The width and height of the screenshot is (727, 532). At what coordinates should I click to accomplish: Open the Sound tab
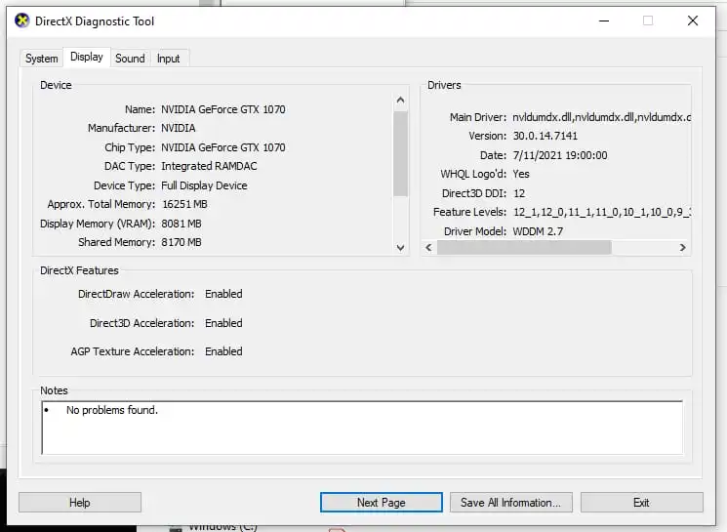point(131,59)
